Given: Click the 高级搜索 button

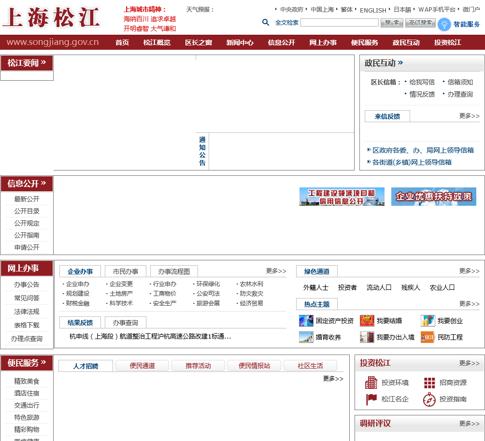Looking at the screenshot, I should (420, 23).
